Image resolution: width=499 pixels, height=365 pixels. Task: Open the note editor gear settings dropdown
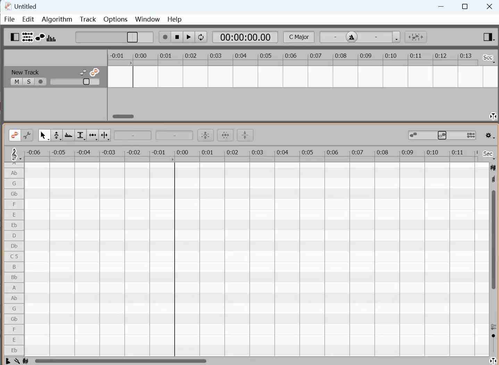pyautogui.click(x=490, y=136)
